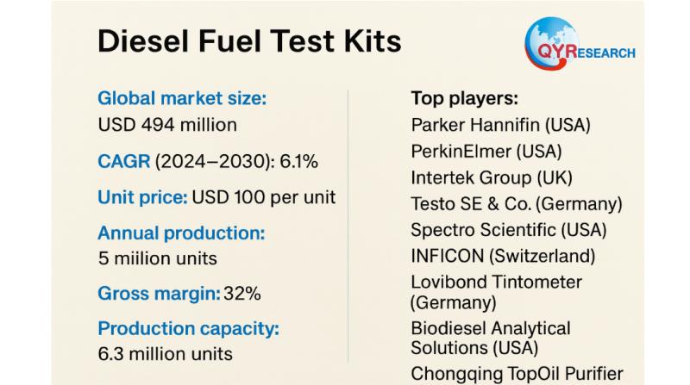
Task: Click Intertek Group (UK) entry
Action: pyautogui.click(x=492, y=178)
